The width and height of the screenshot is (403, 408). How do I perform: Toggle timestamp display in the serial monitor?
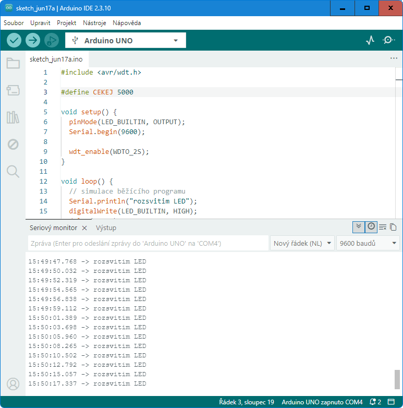point(371,227)
